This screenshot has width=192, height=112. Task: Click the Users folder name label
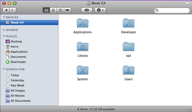point(129,79)
